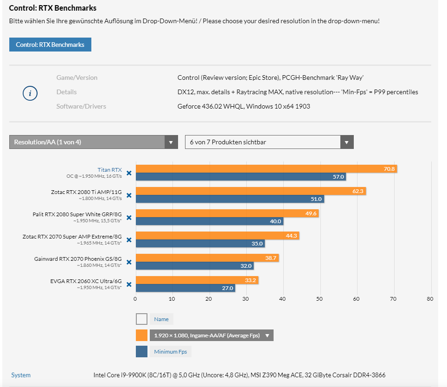This screenshot has height=387, width=447.
Task: Remove Gainward RTX 2070 Phoenix GS row
Action: [x=129, y=262]
